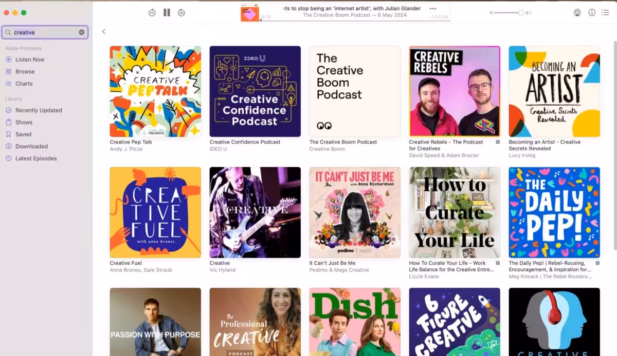The image size is (617, 356).
Task: Click the low volume speaker icon
Action: (491, 13)
